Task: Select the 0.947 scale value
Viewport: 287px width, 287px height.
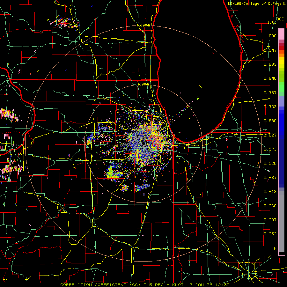Action: pos(270,50)
